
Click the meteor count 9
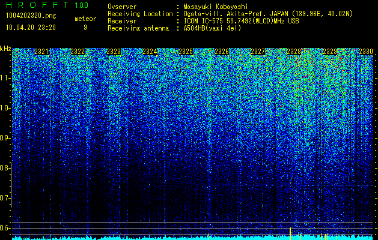click(85, 28)
